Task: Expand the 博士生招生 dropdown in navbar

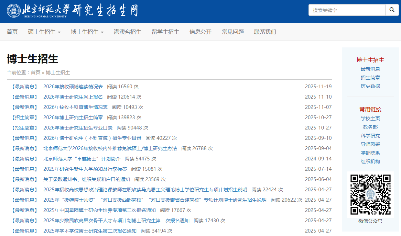Action: (x=87, y=32)
